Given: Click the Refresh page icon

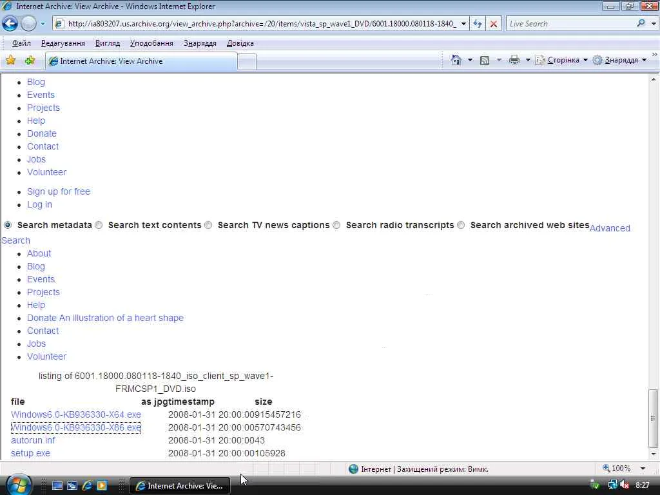Looking at the screenshot, I should click(x=478, y=24).
